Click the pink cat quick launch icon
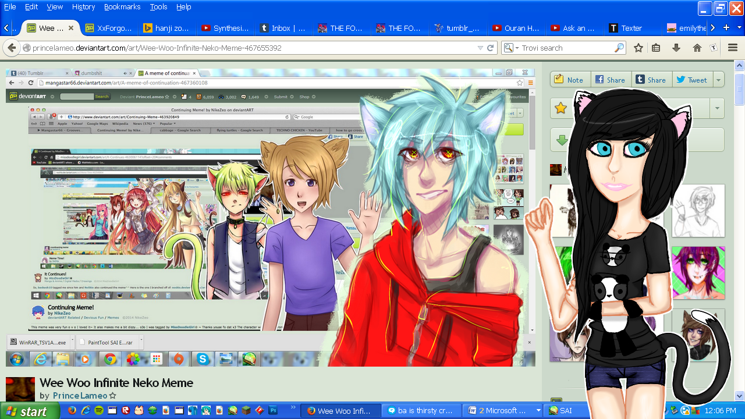The image size is (745, 419). click(139, 411)
